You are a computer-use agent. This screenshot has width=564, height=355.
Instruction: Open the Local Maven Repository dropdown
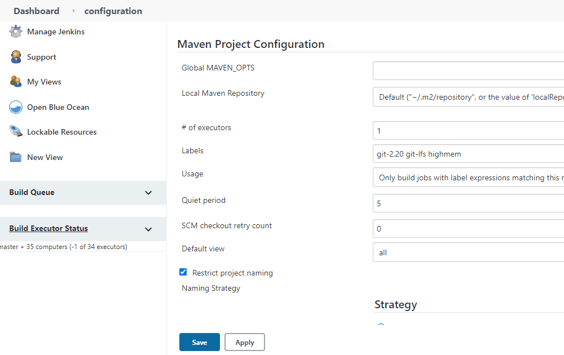coord(468,97)
